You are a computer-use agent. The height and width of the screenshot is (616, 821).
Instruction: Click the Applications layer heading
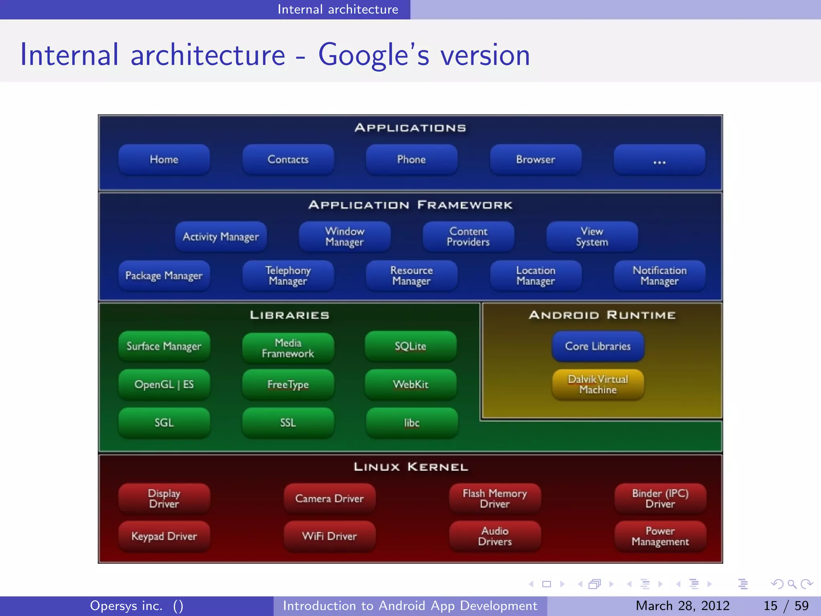(x=410, y=128)
